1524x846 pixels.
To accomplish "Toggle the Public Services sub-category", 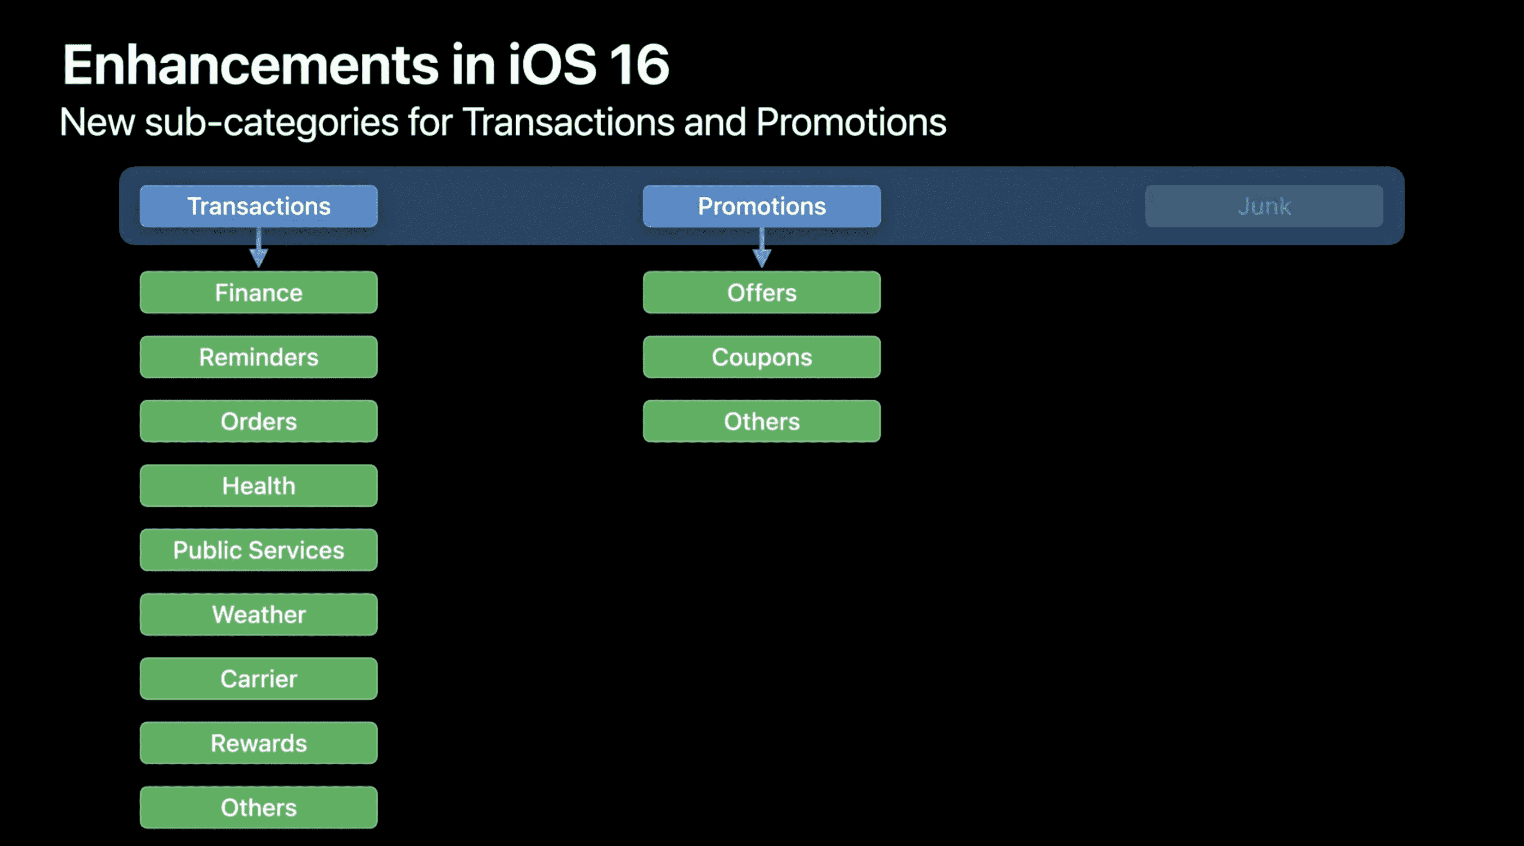I will [x=258, y=550].
